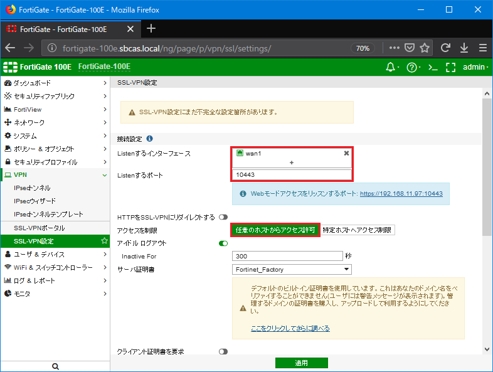Click the page vertical scrollbar thumb
Image resolution: width=493 pixels, height=372 pixels.
487,167
